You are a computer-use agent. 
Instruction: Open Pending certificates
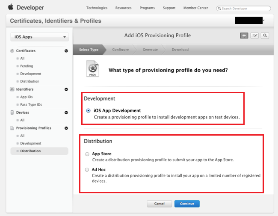click(27, 66)
